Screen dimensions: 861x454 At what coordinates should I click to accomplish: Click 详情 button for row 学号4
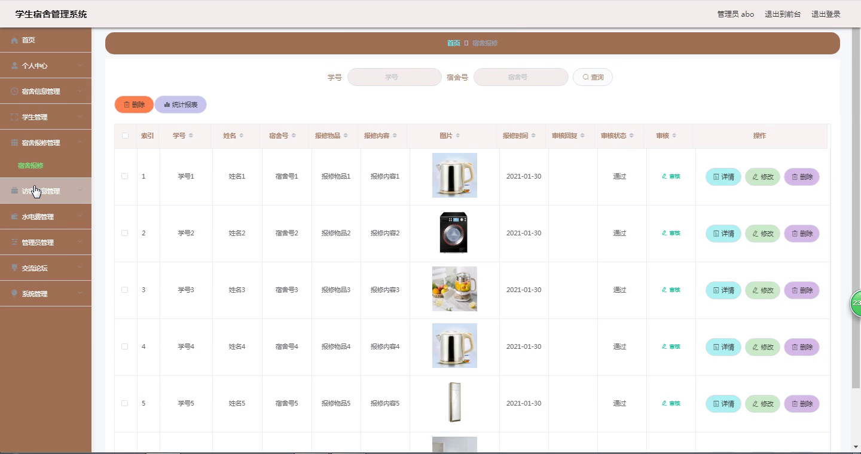[x=723, y=347]
